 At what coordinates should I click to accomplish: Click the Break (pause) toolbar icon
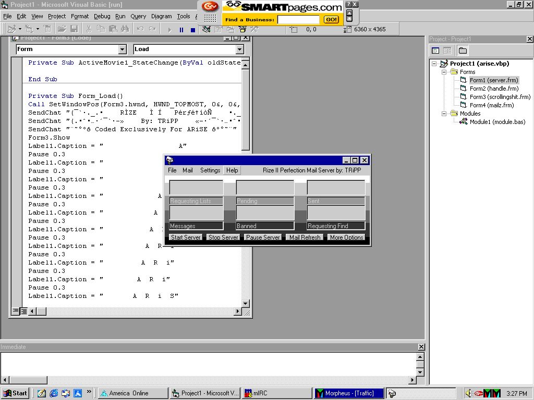click(181, 30)
